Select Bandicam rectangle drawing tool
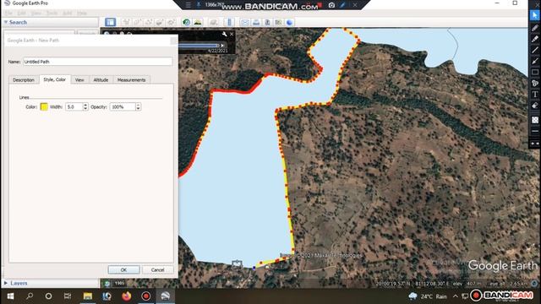The image size is (541, 304). 535,72
